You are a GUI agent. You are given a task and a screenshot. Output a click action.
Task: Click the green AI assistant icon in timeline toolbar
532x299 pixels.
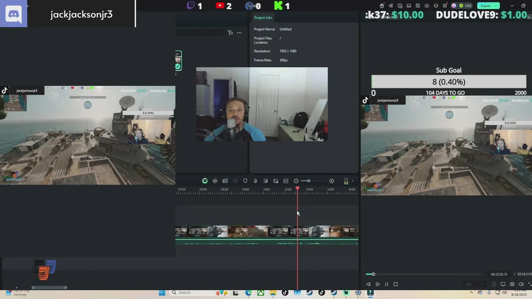(x=205, y=181)
